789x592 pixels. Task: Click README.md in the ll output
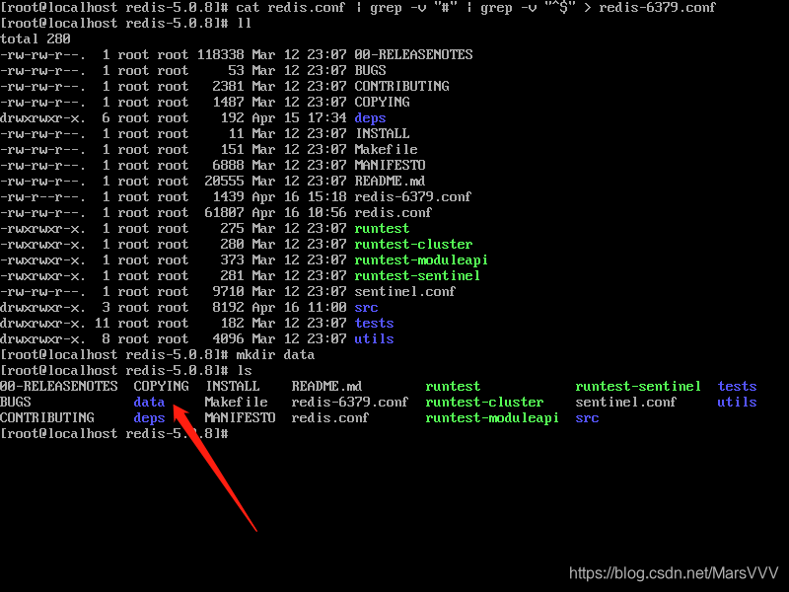pos(390,181)
